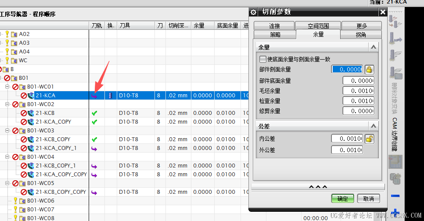The width and height of the screenshot is (424, 221).
Task: Collapse the 余量 section with its arrow
Action: coord(374,47)
